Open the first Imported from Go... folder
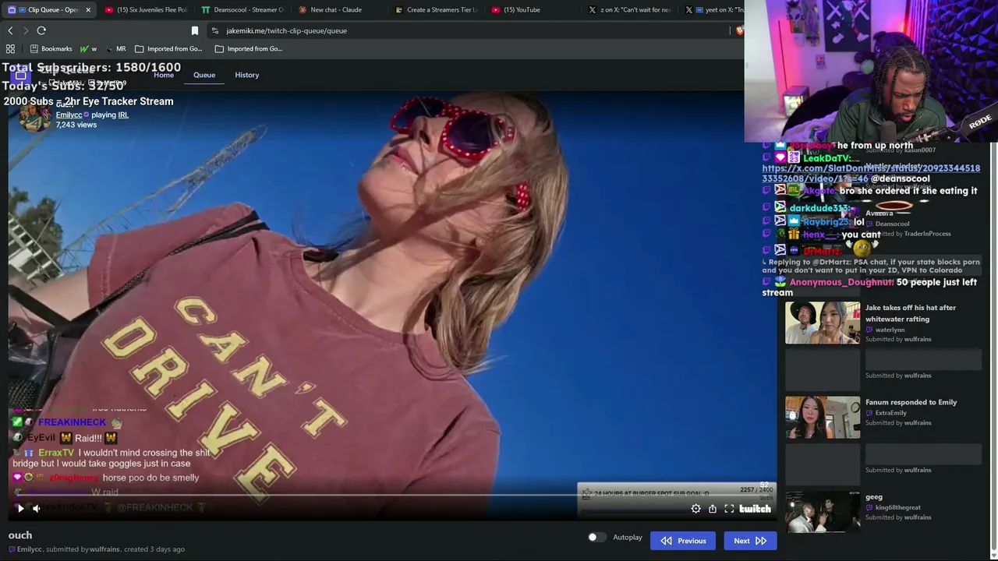Viewport: 998px width, 561px height. 168,48
